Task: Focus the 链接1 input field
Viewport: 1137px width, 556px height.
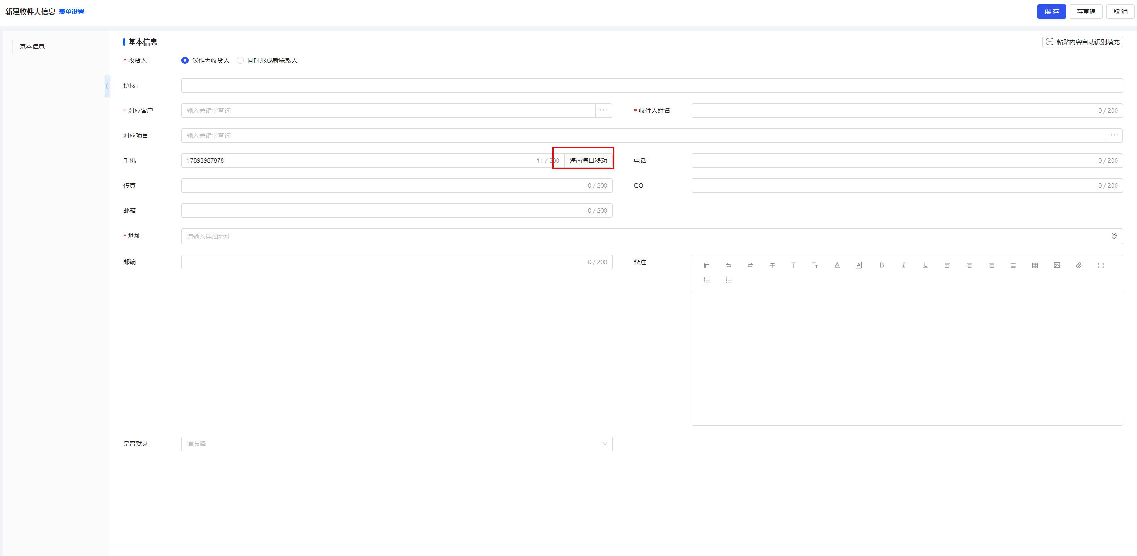Action: (x=652, y=85)
